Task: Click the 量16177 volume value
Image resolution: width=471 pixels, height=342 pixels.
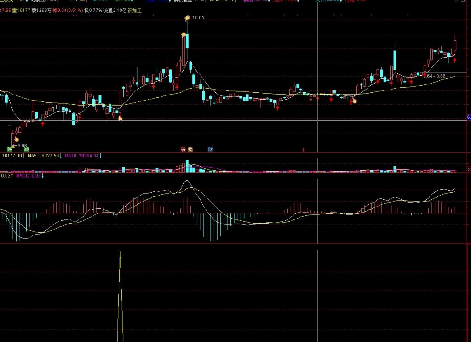Action: [21, 11]
